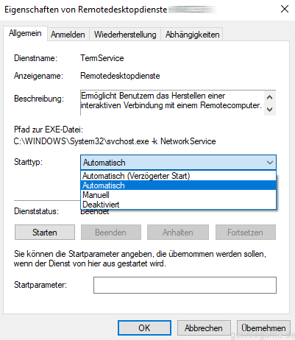295x340 pixels.
Task: Click the Anhalten service button
Action: [178, 233]
